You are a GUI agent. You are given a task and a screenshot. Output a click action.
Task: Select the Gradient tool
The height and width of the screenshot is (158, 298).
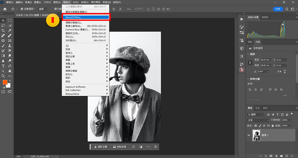point(3,56)
